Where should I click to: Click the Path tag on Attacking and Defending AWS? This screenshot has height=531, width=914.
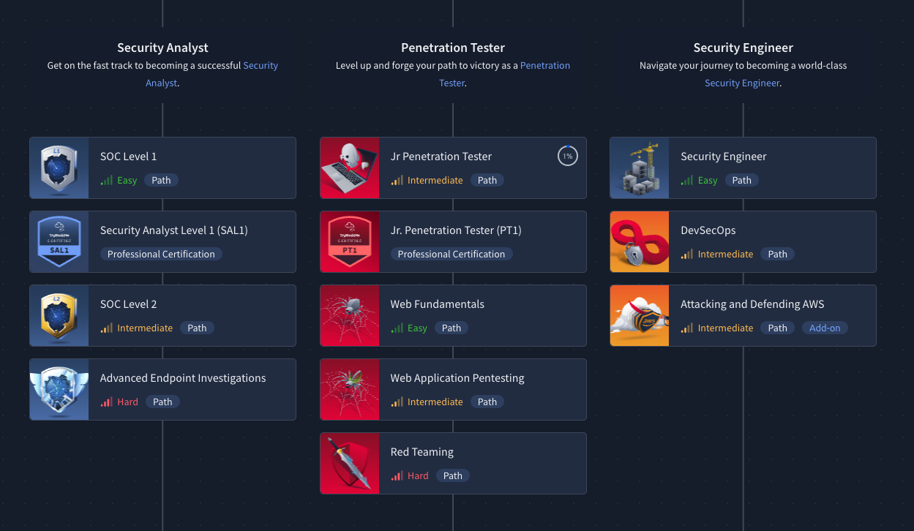click(x=778, y=328)
